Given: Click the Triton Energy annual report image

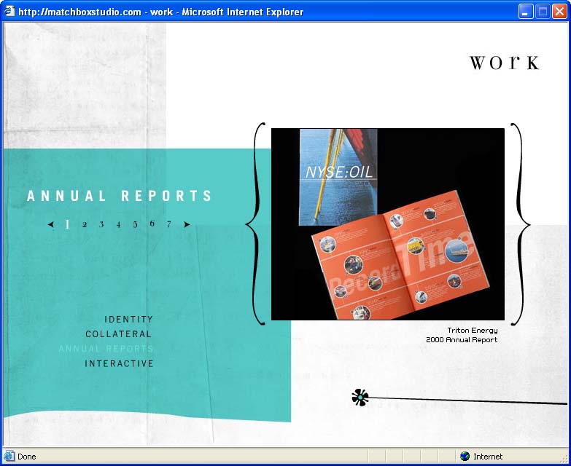Looking at the screenshot, I should point(387,224).
